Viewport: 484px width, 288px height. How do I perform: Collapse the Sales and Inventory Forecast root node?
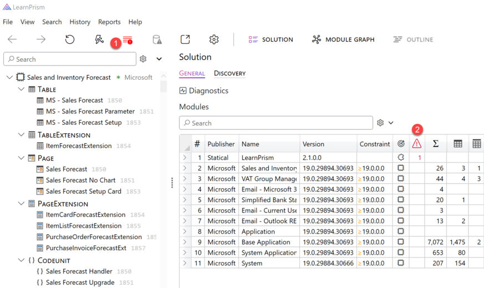(x=9, y=77)
